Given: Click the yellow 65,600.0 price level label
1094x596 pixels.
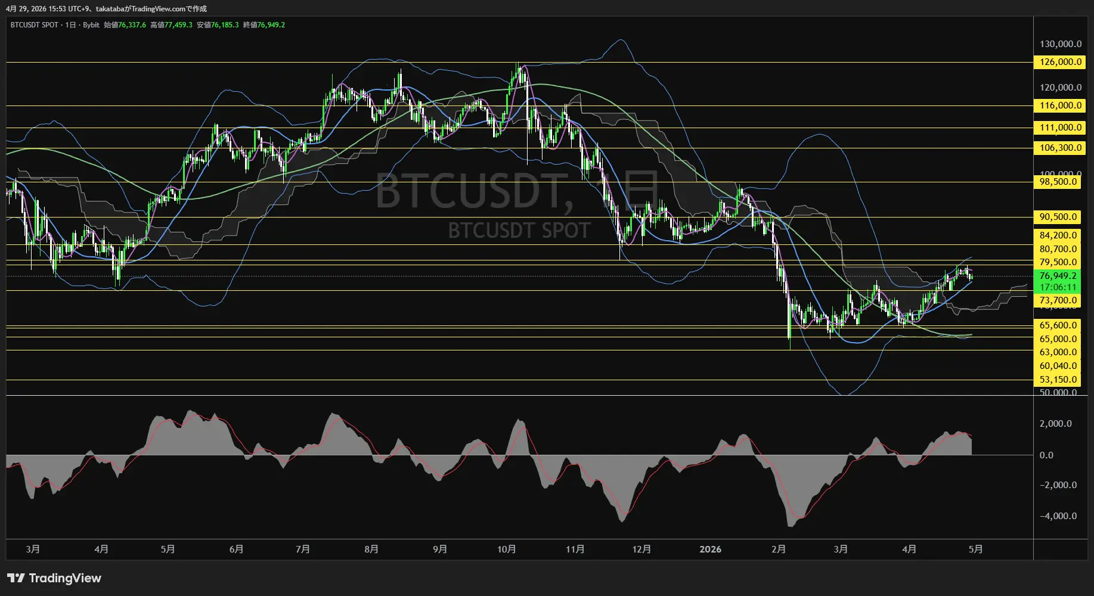Looking at the screenshot, I should [1059, 325].
